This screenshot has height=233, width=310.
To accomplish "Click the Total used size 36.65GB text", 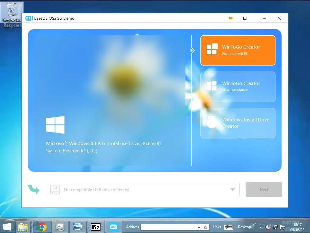I will tap(134, 144).
